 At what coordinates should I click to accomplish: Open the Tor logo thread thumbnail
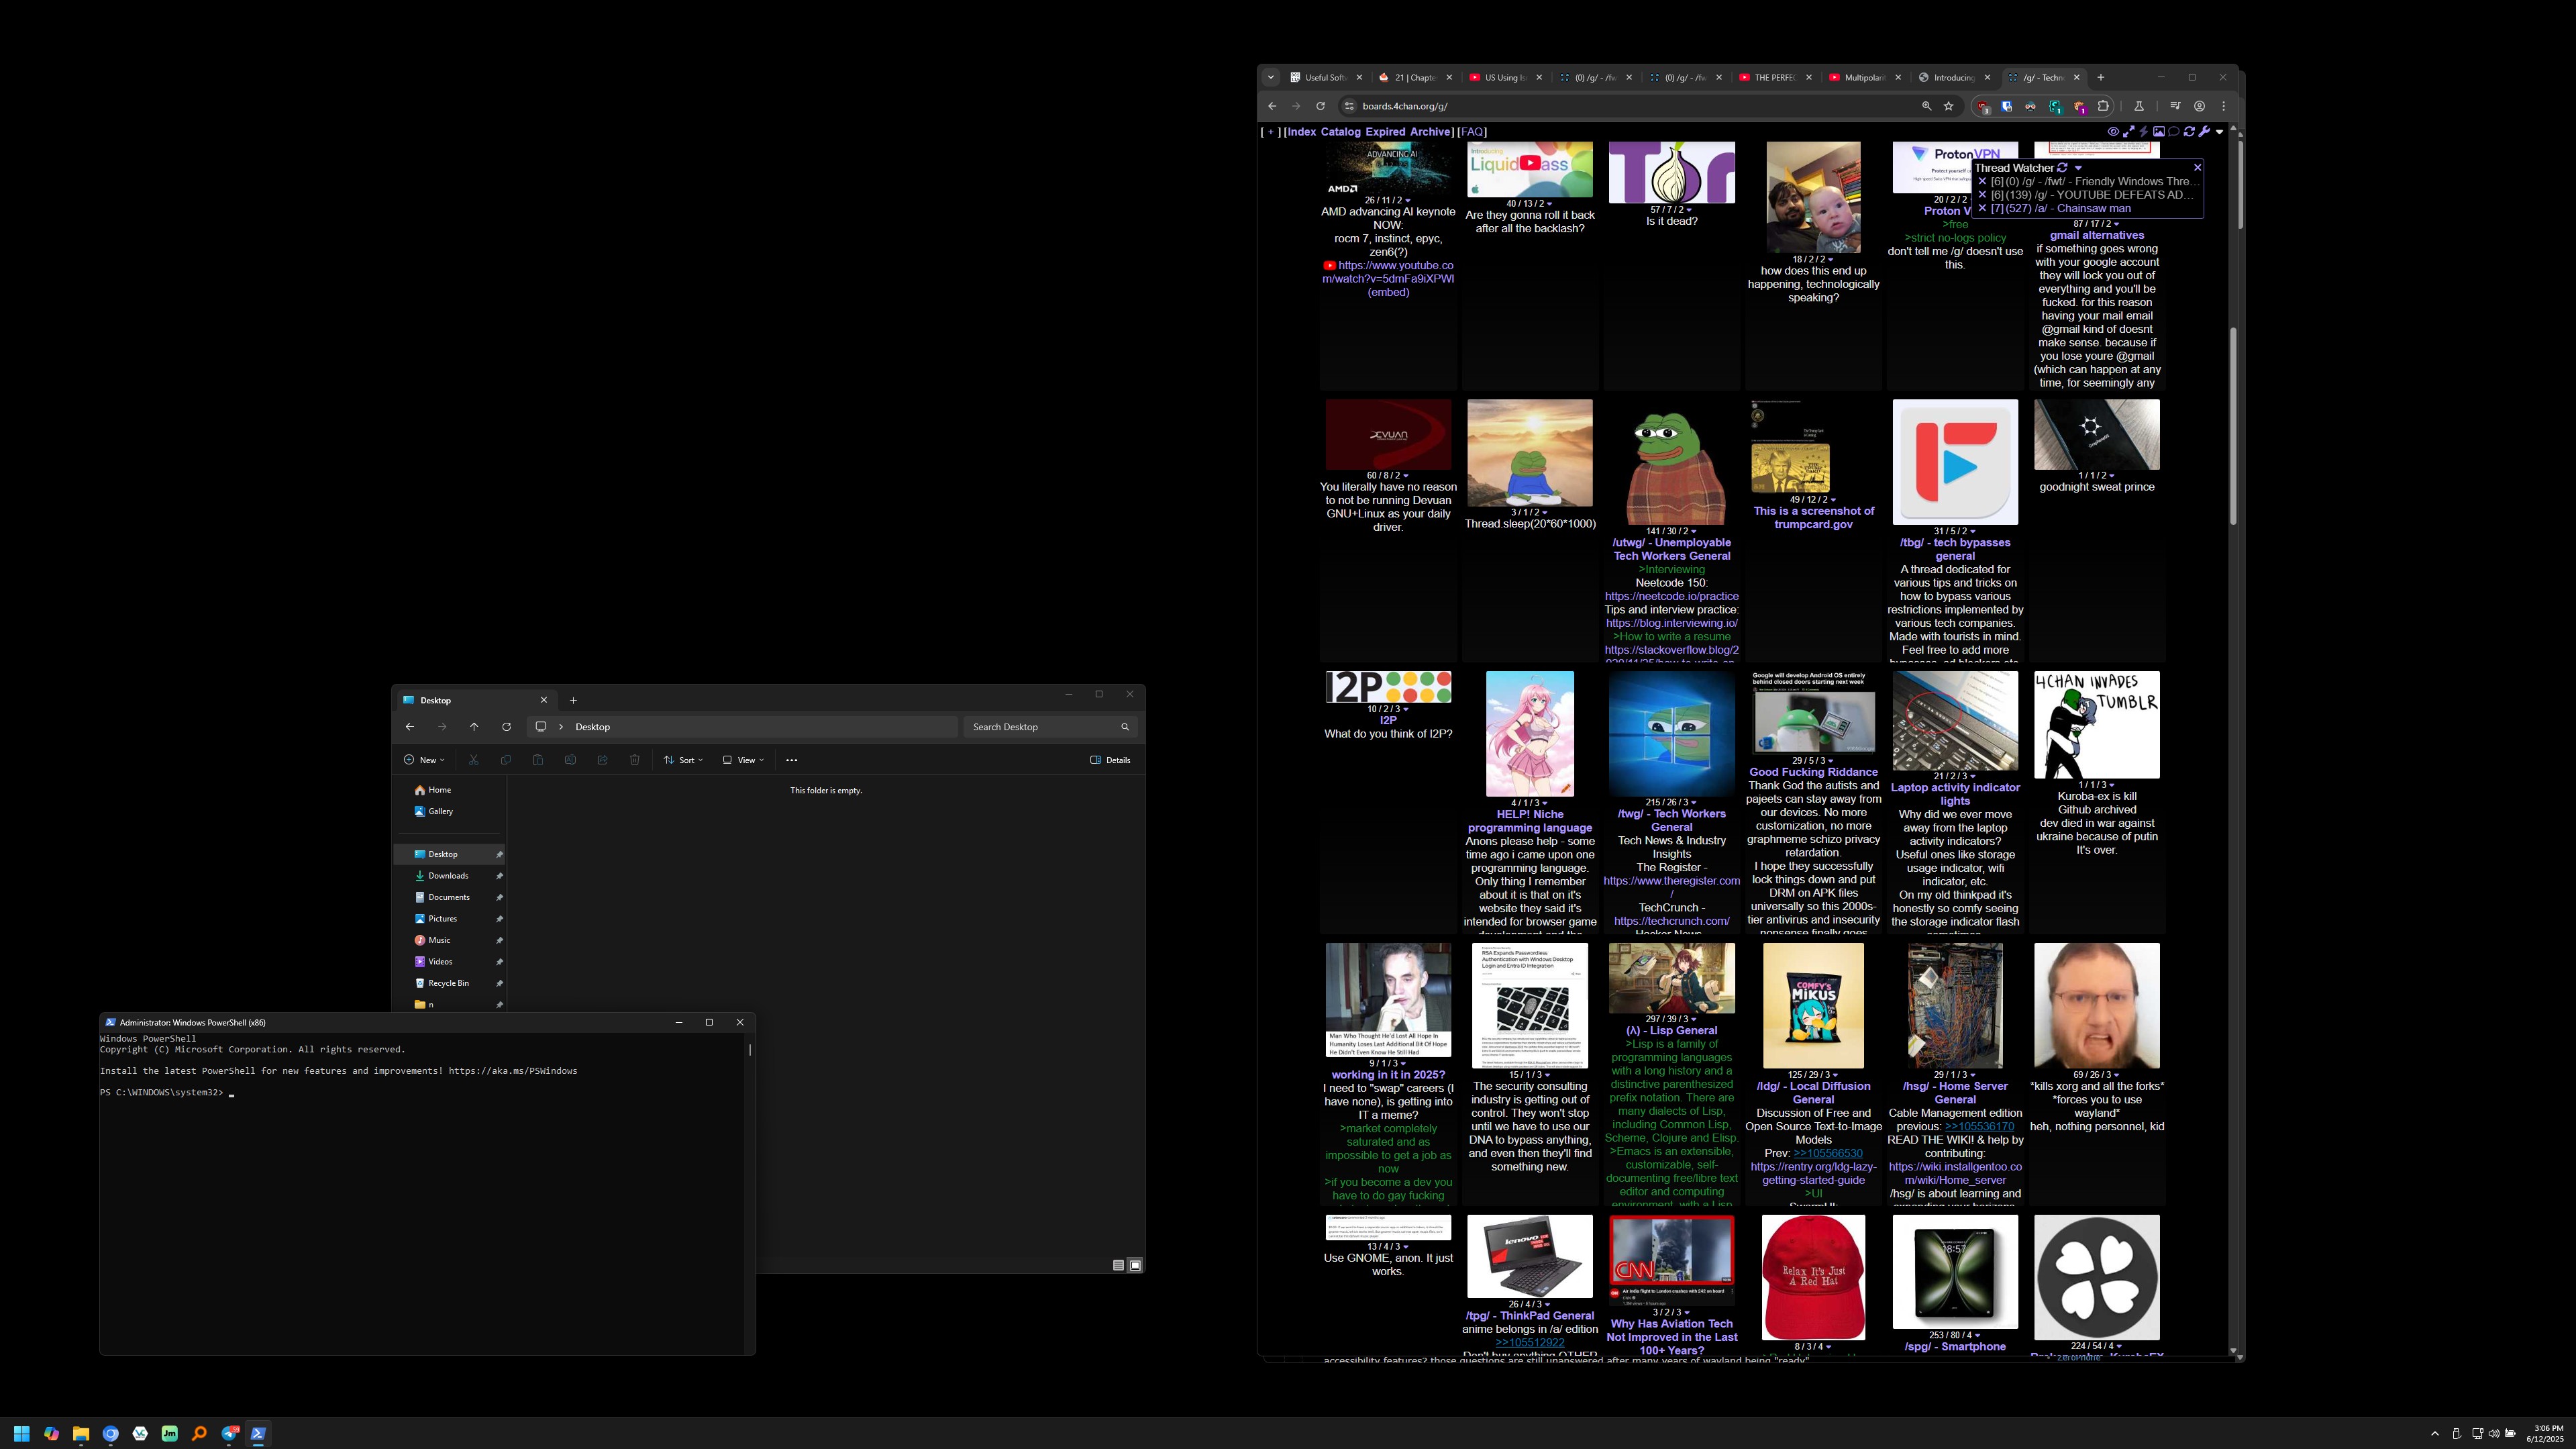(x=1671, y=172)
